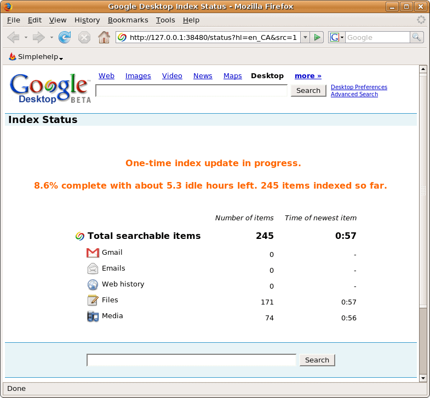Open the Back history dropdown arrow
430x398 pixels.
(x=26, y=37)
